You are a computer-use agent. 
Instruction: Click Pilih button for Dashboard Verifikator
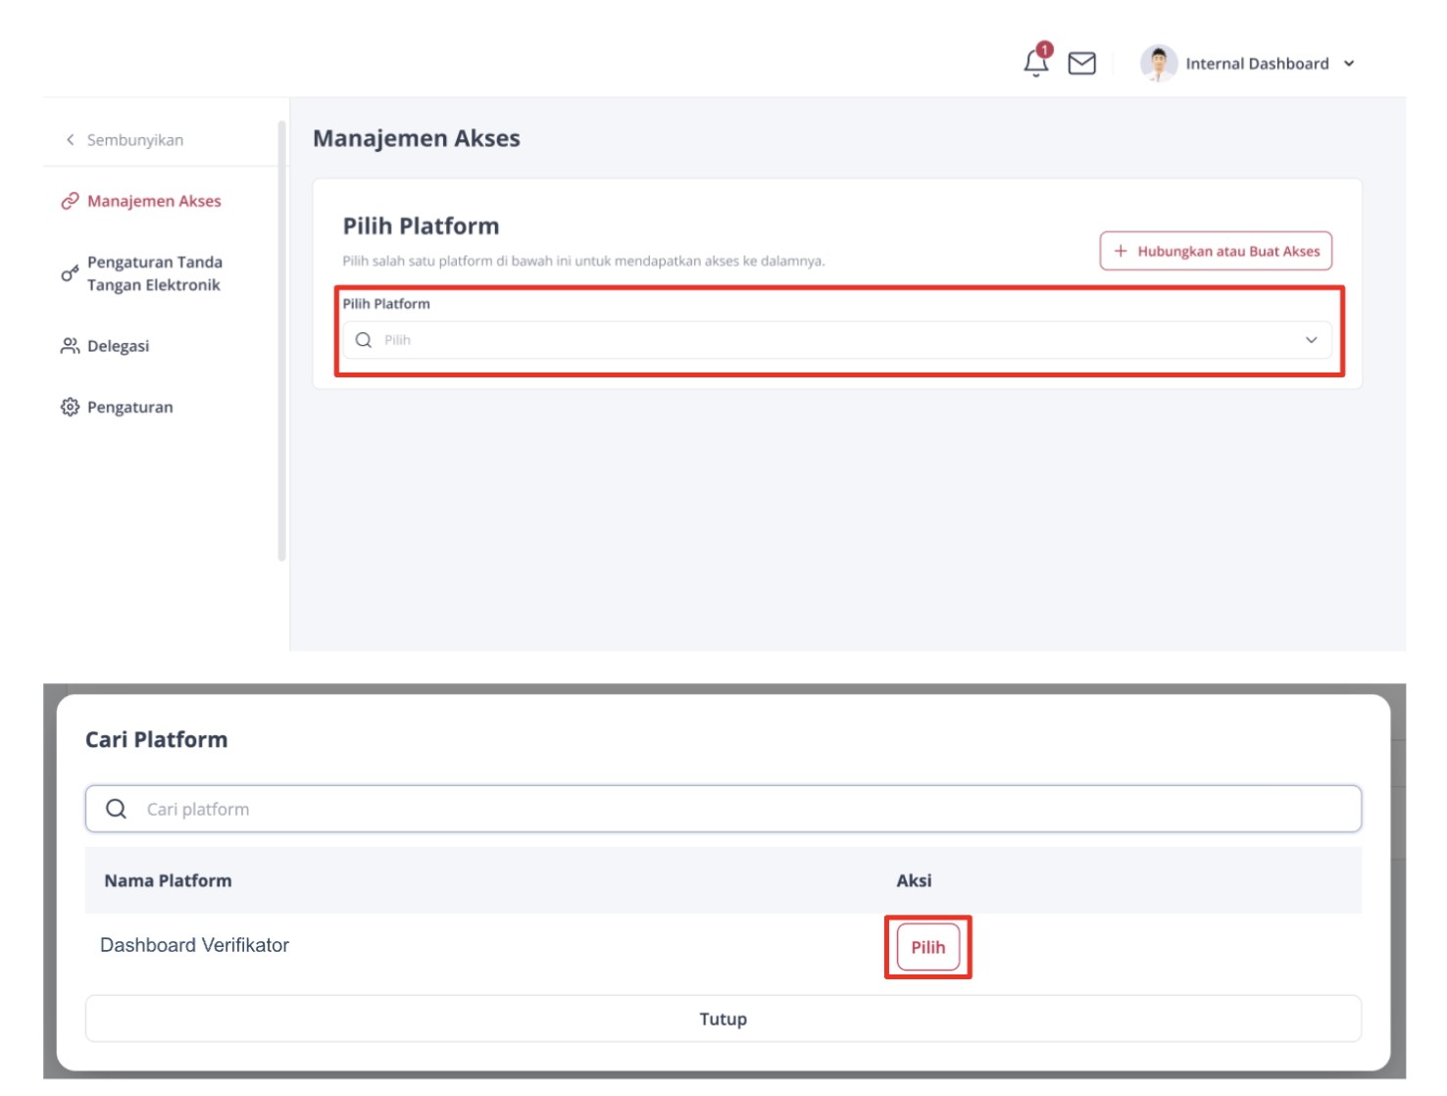point(928,947)
